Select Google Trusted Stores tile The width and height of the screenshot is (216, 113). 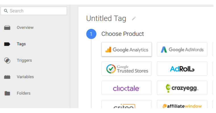point(126,69)
